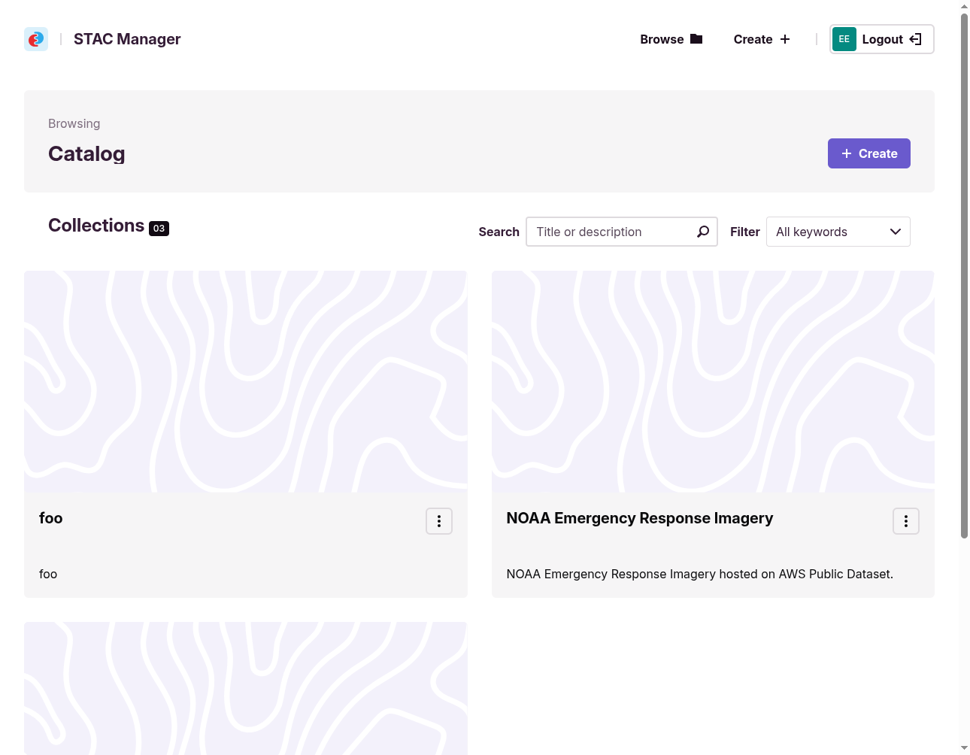This screenshot has width=970, height=755.
Task: Click the purple Create button
Action: coord(868,153)
